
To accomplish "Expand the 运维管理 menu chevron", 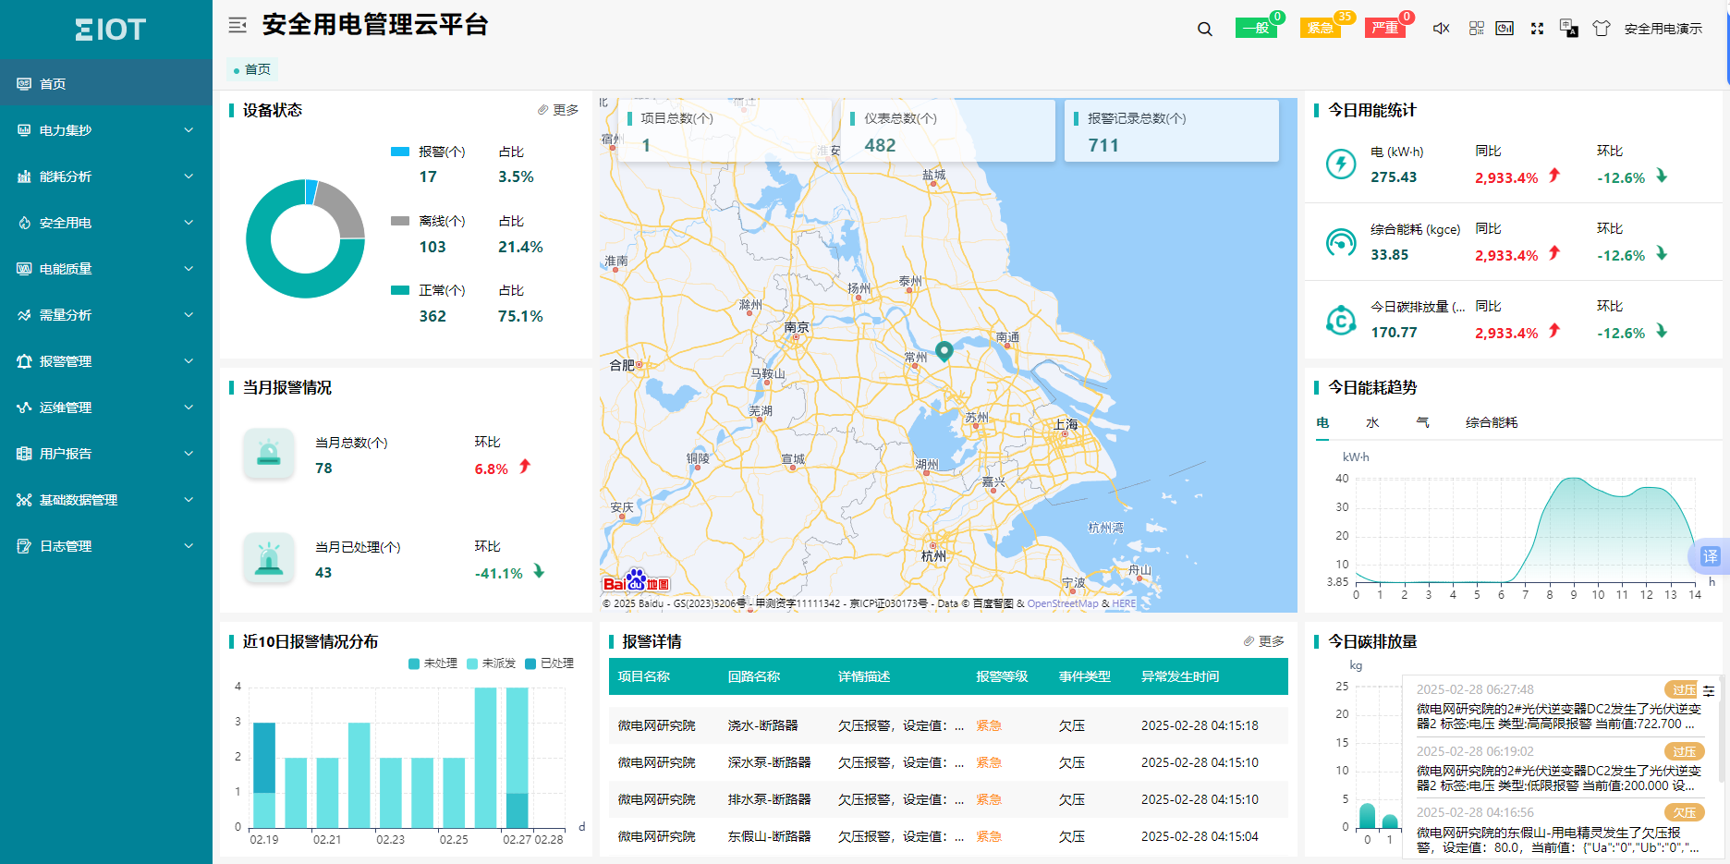I will [189, 408].
